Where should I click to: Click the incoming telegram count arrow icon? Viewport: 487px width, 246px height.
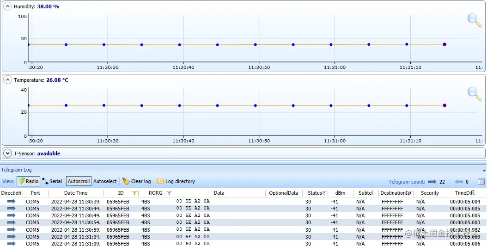[459, 182]
